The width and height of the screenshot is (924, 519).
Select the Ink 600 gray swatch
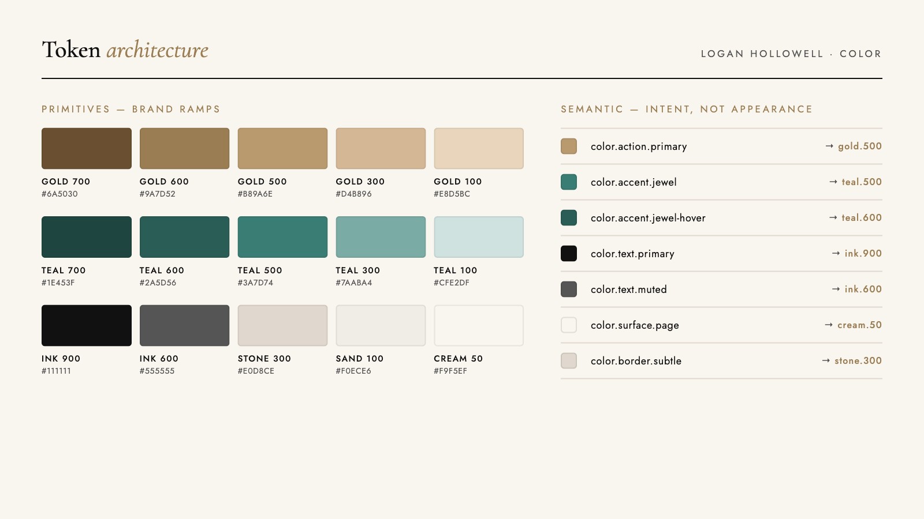[x=185, y=326]
